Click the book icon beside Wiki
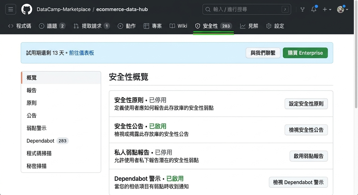 [172, 26]
